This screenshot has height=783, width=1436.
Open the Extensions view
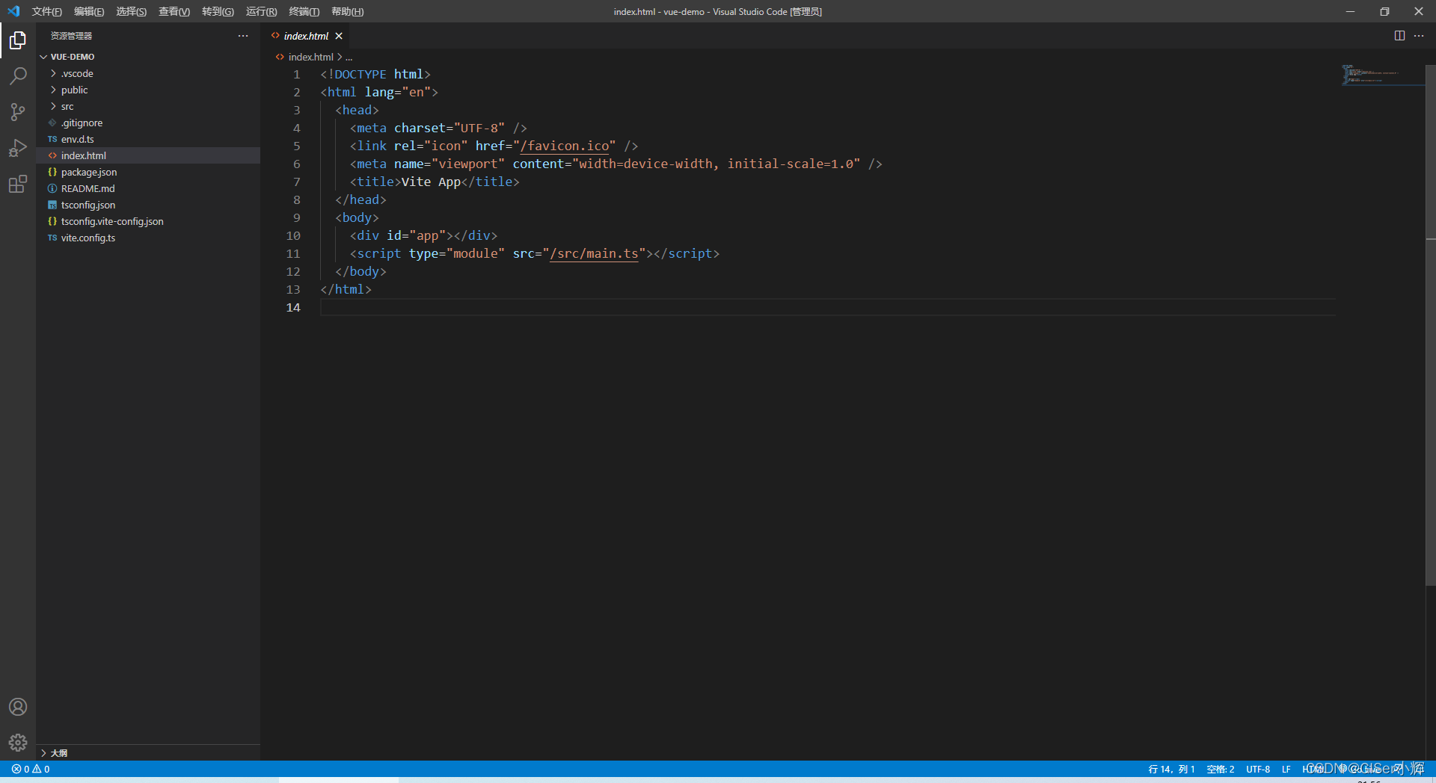tap(18, 184)
